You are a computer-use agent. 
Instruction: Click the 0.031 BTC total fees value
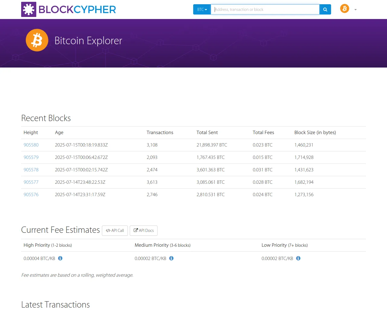point(263,170)
